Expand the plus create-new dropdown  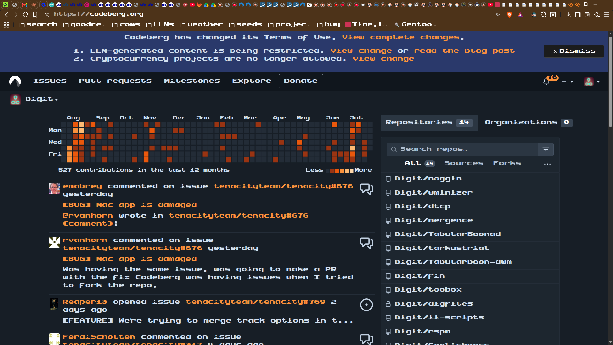point(567,82)
